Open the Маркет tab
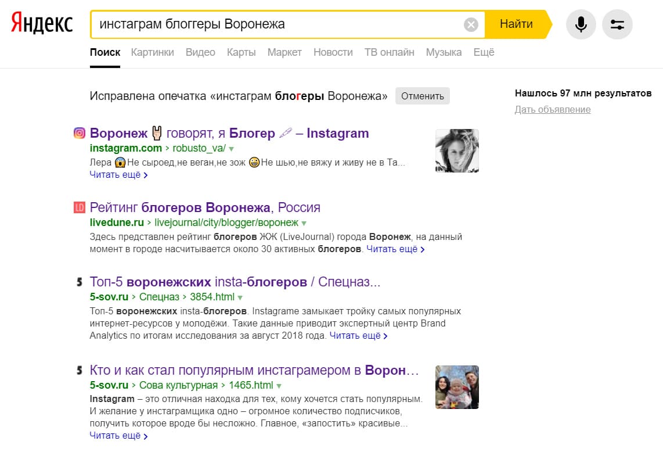The height and width of the screenshot is (452, 663). tap(284, 52)
